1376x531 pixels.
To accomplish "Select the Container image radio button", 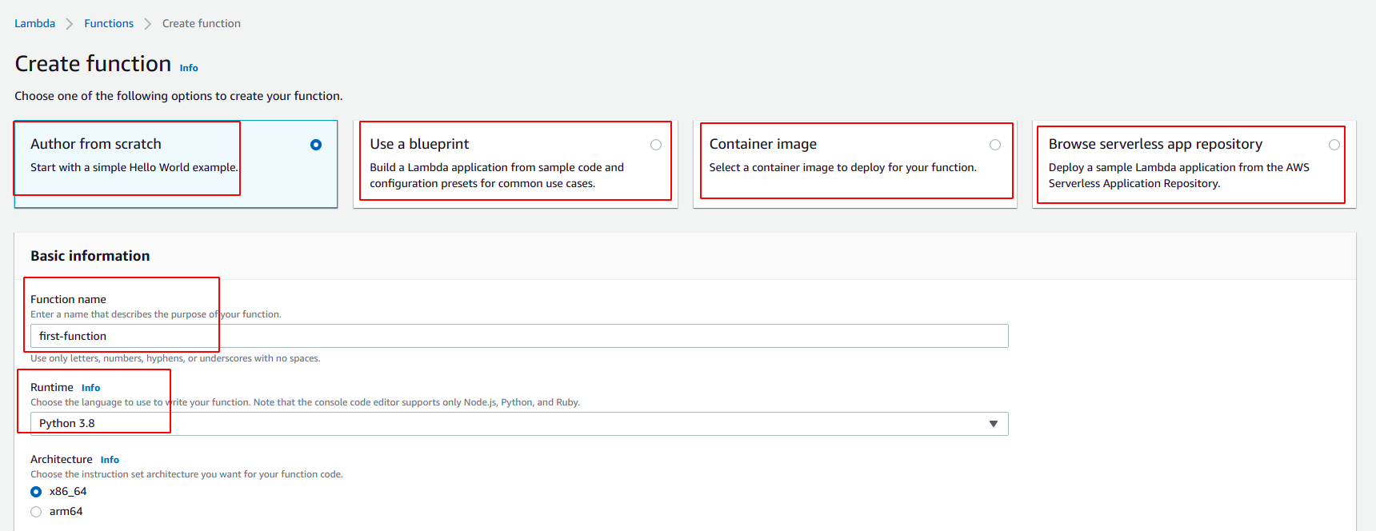I will click(x=995, y=145).
